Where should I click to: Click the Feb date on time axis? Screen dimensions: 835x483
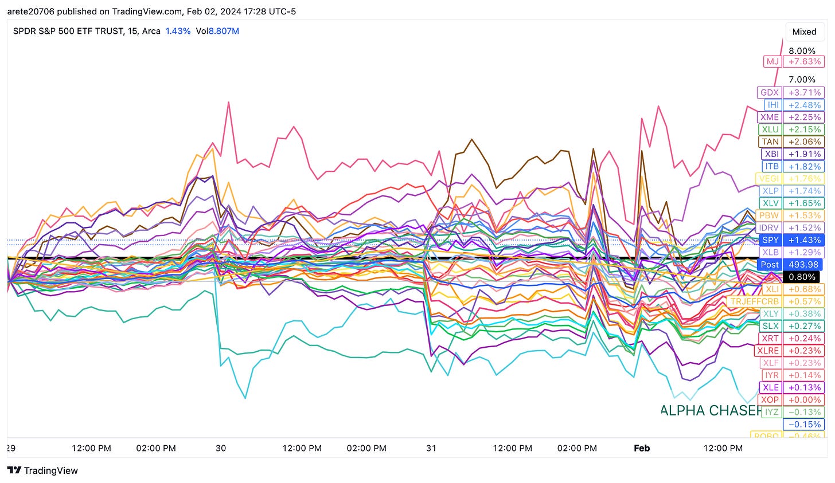pyautogui.click(x=642, y=448)
